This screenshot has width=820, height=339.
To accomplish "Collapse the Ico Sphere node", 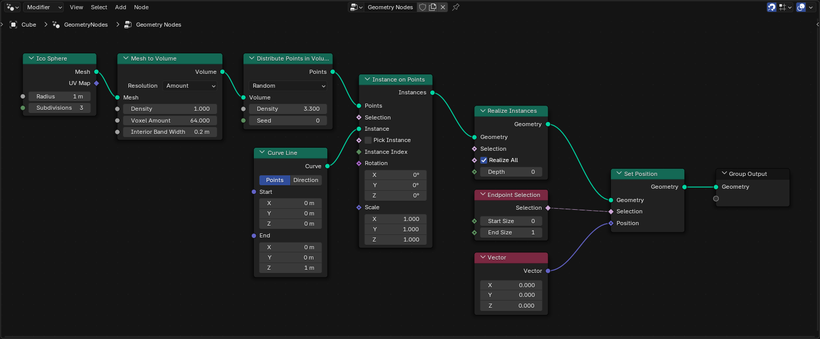I will [31, 58].
